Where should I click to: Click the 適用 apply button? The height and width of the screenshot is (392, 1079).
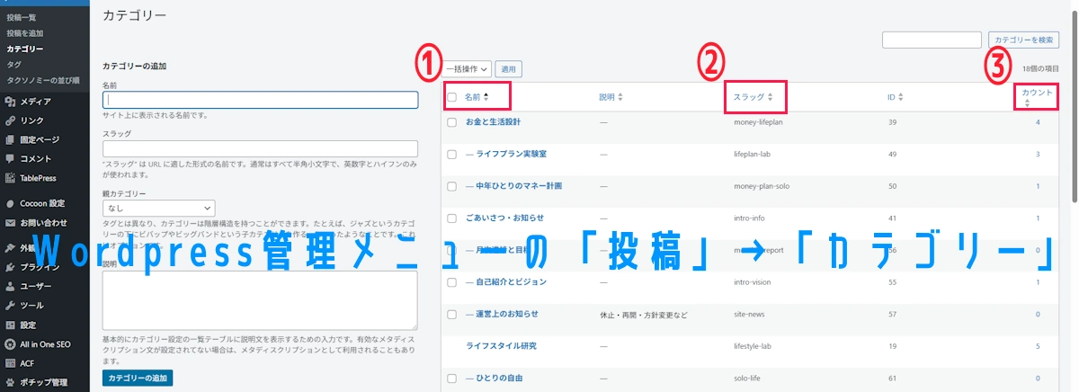[508, 68]
